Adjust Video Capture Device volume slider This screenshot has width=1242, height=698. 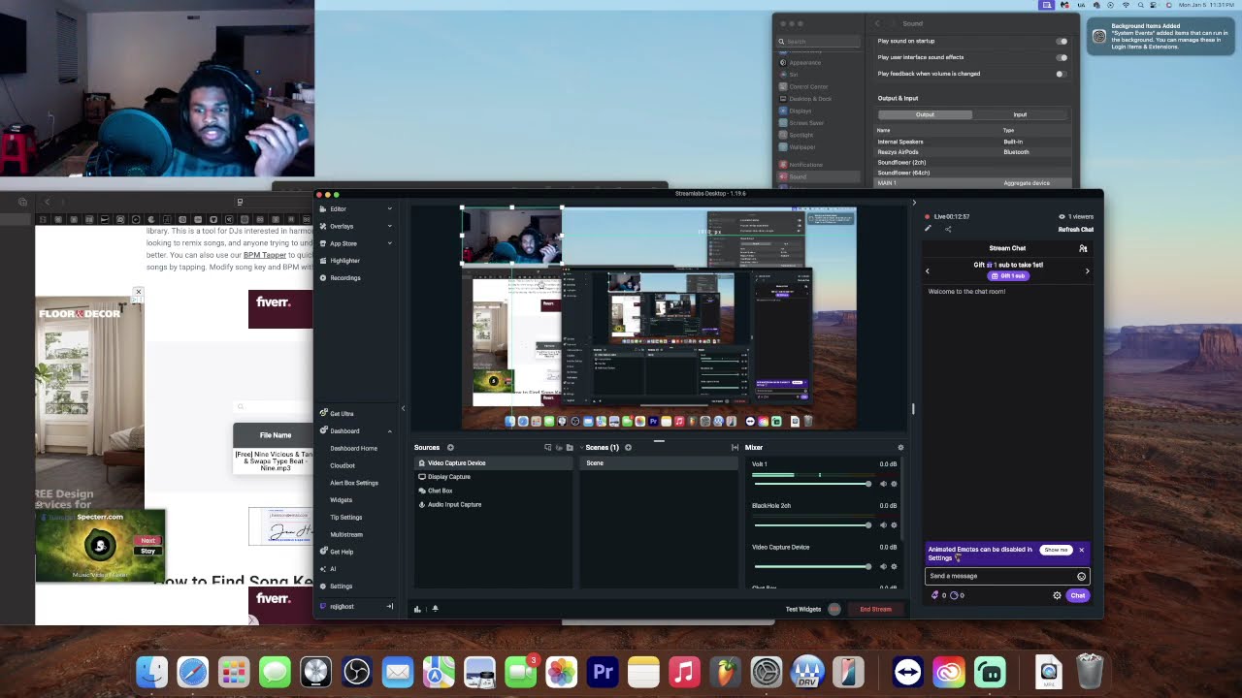click(813, 566)
